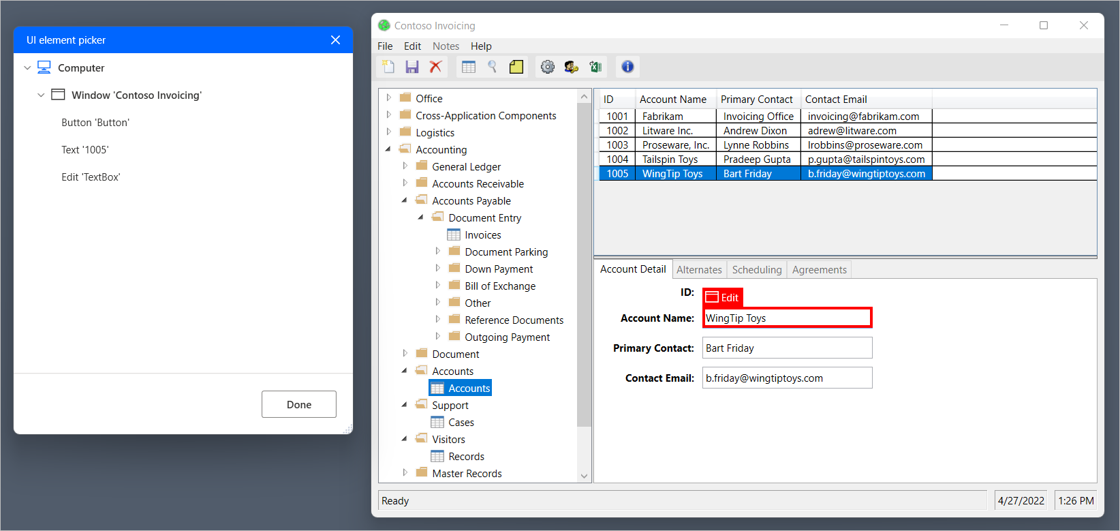Collapse the Accounting tree node
1120x531 pixels.
[388, 149]
